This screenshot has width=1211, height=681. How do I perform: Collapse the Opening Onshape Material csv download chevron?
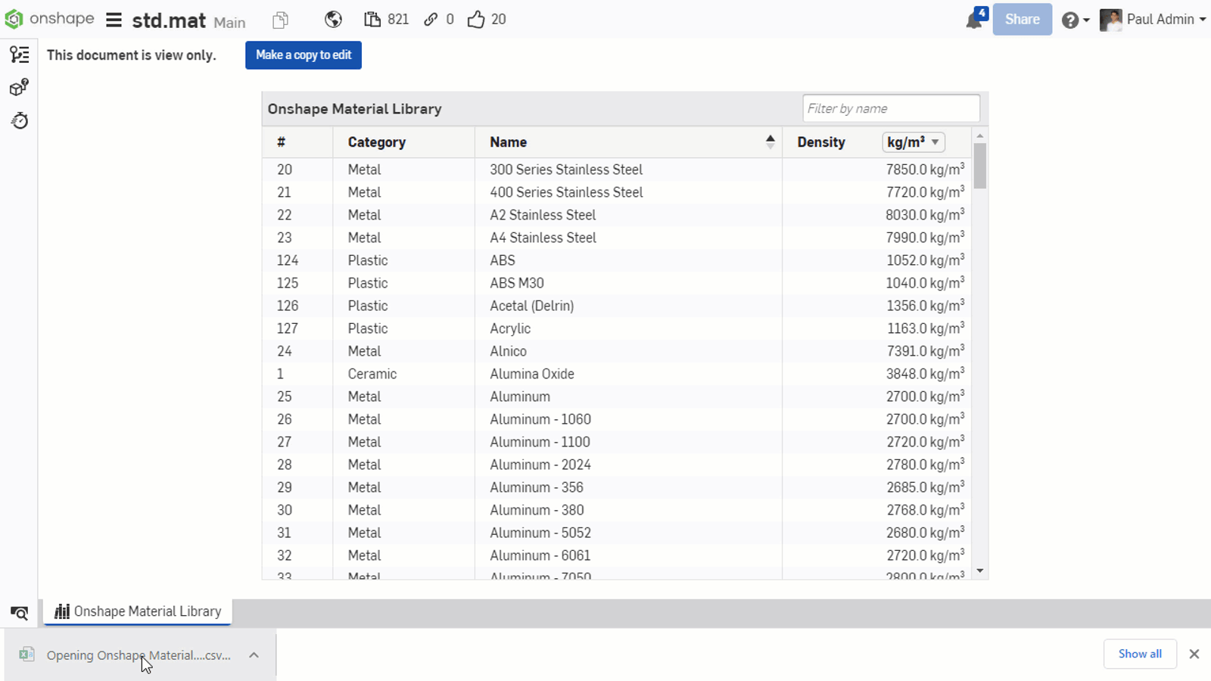click(x=254, y=655)
